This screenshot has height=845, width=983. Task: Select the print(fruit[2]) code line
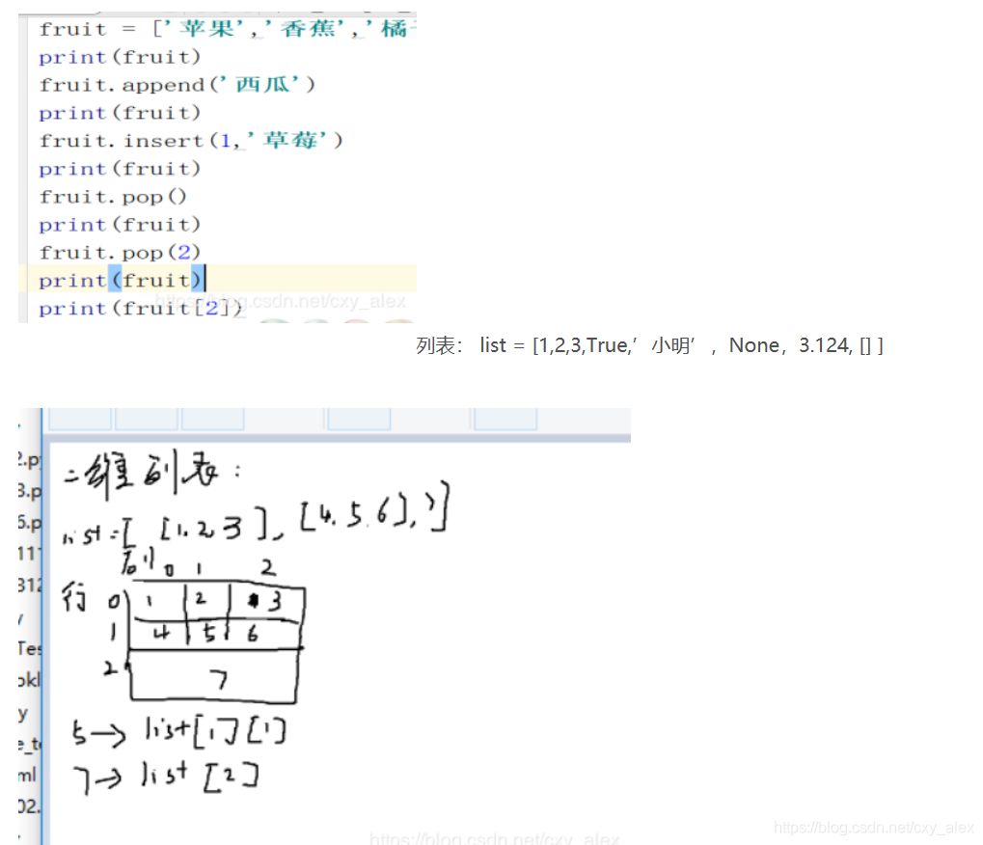(141, 309)
